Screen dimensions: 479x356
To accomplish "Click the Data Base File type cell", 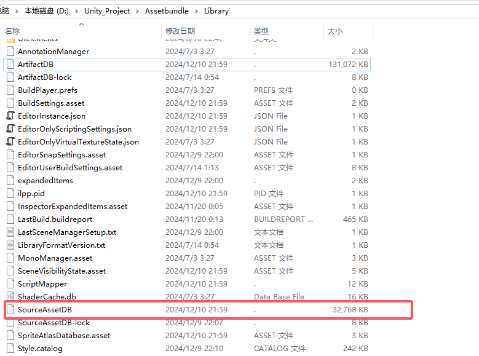I will [279, 296].
